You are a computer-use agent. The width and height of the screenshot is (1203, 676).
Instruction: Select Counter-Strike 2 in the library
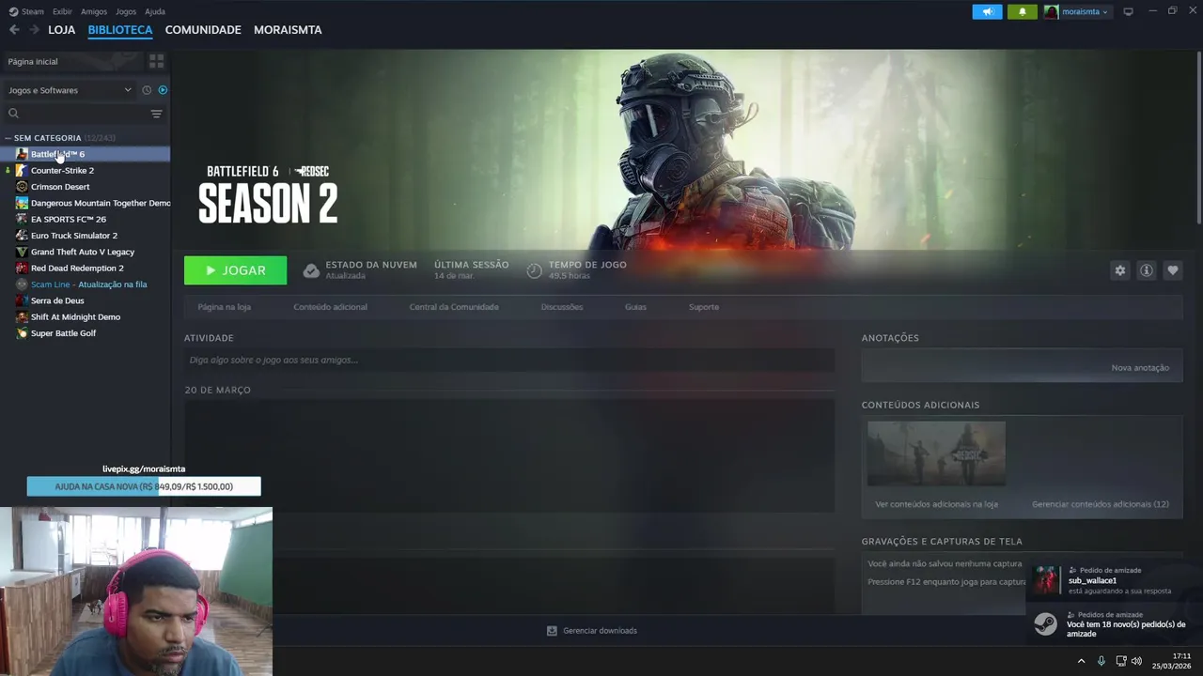coord(85,170)
